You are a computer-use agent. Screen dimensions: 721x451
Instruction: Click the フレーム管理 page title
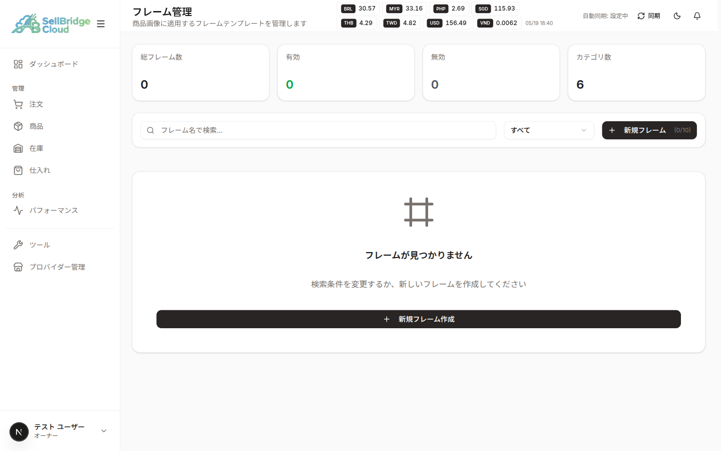tap(162, 12)
